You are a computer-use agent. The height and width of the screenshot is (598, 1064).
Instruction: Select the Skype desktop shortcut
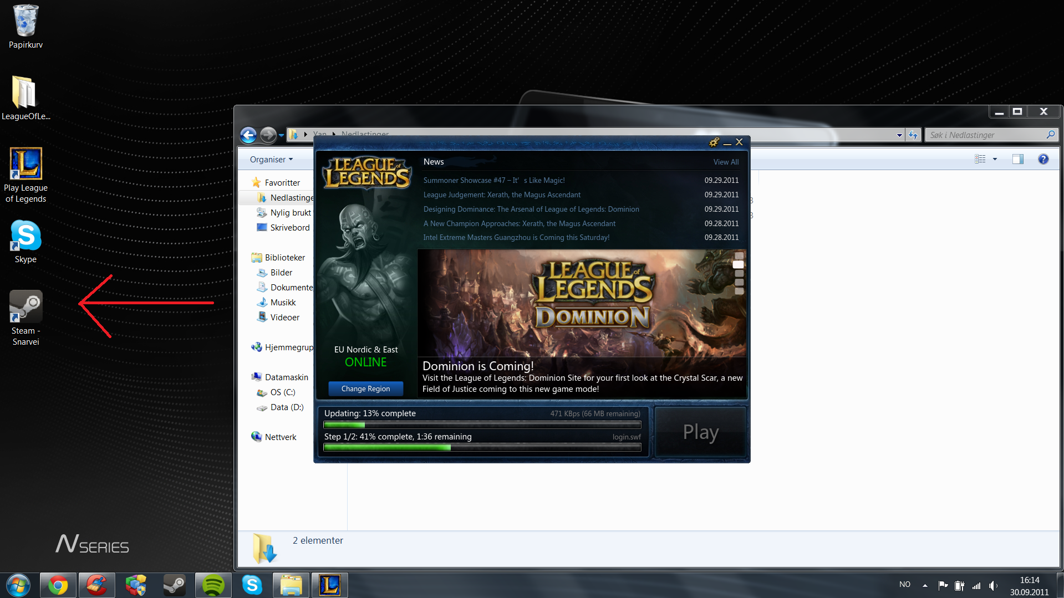26,242
